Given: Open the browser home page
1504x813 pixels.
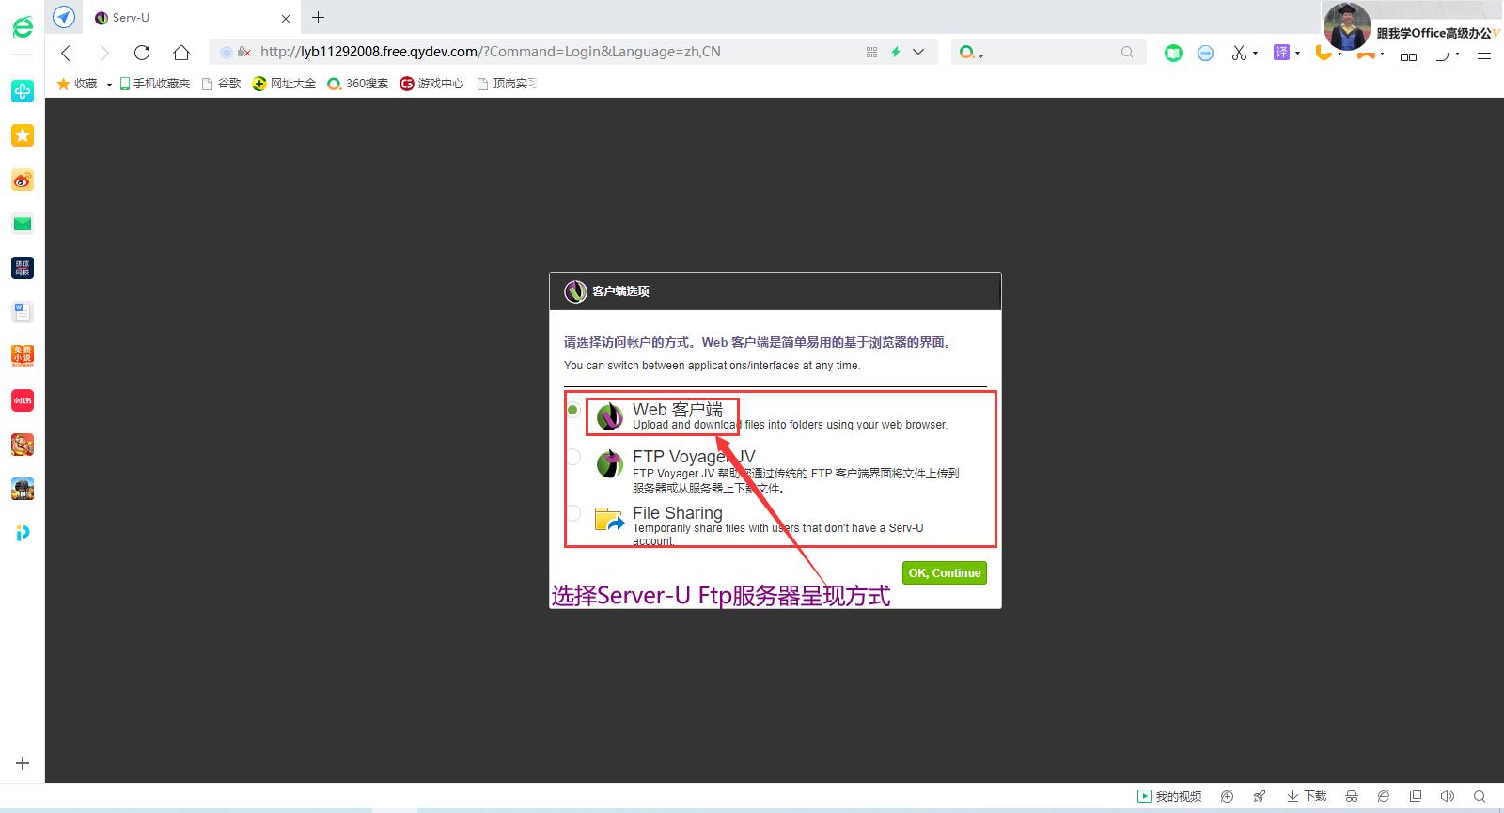Looking at the screenshot, I should point(181,53).
